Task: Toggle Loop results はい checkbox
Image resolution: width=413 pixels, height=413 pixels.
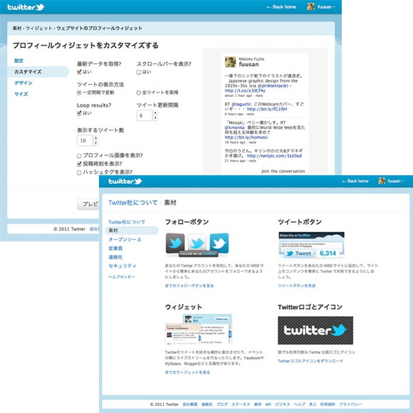Action: [x=79, y=113]
